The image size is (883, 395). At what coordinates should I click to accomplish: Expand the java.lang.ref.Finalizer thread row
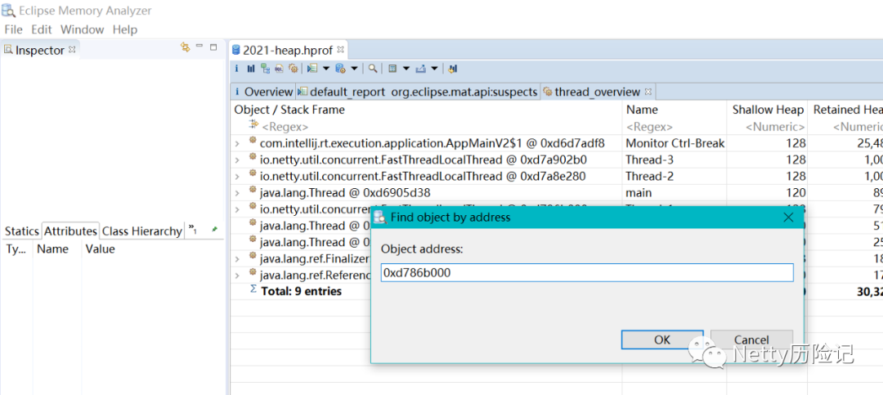[237, 258]
